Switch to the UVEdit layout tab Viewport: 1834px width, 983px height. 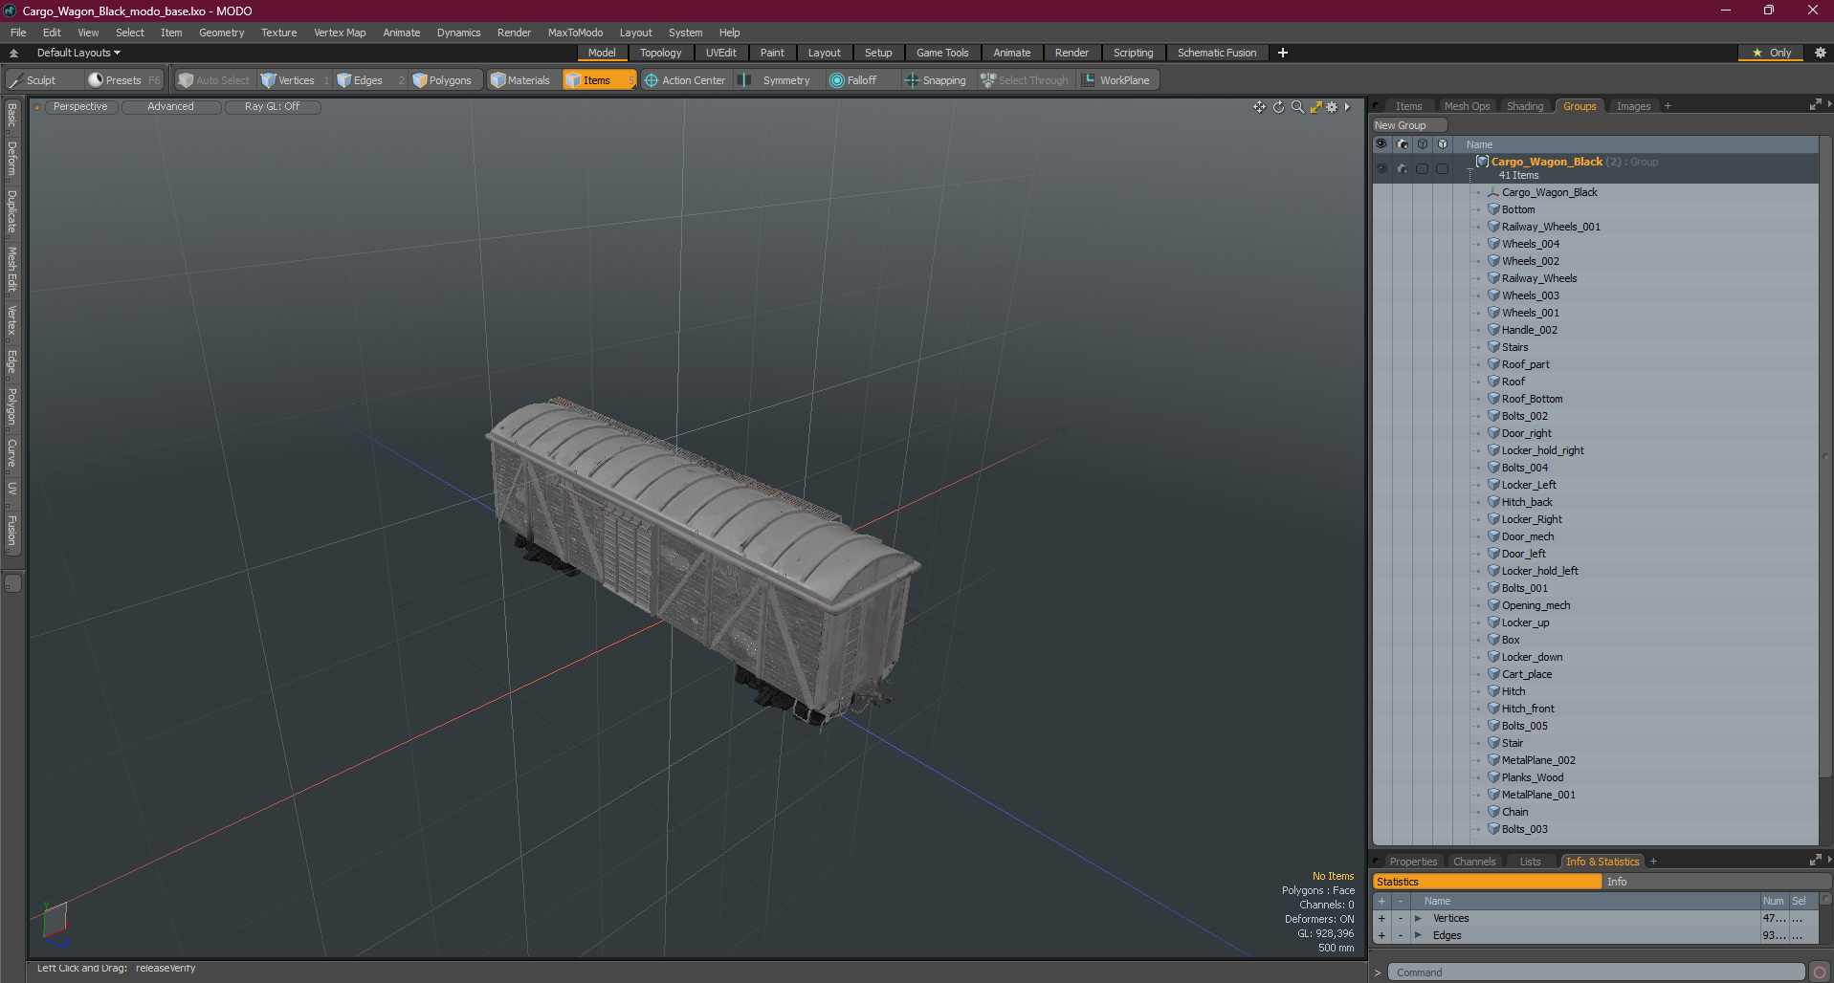click(720, 53)
